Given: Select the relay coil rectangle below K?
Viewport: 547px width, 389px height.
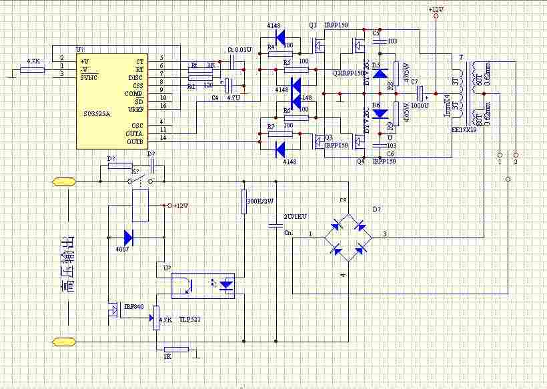Looking at the screenshot, I should [141, 206].
